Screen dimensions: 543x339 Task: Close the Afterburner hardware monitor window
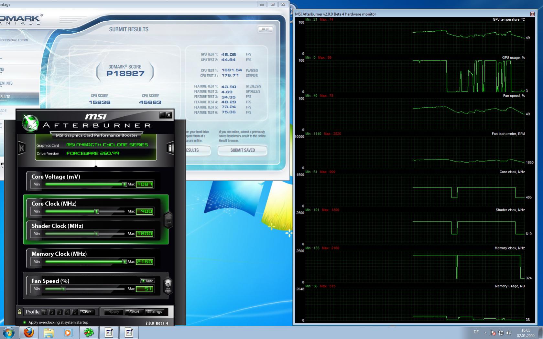(x=532, y=14)
